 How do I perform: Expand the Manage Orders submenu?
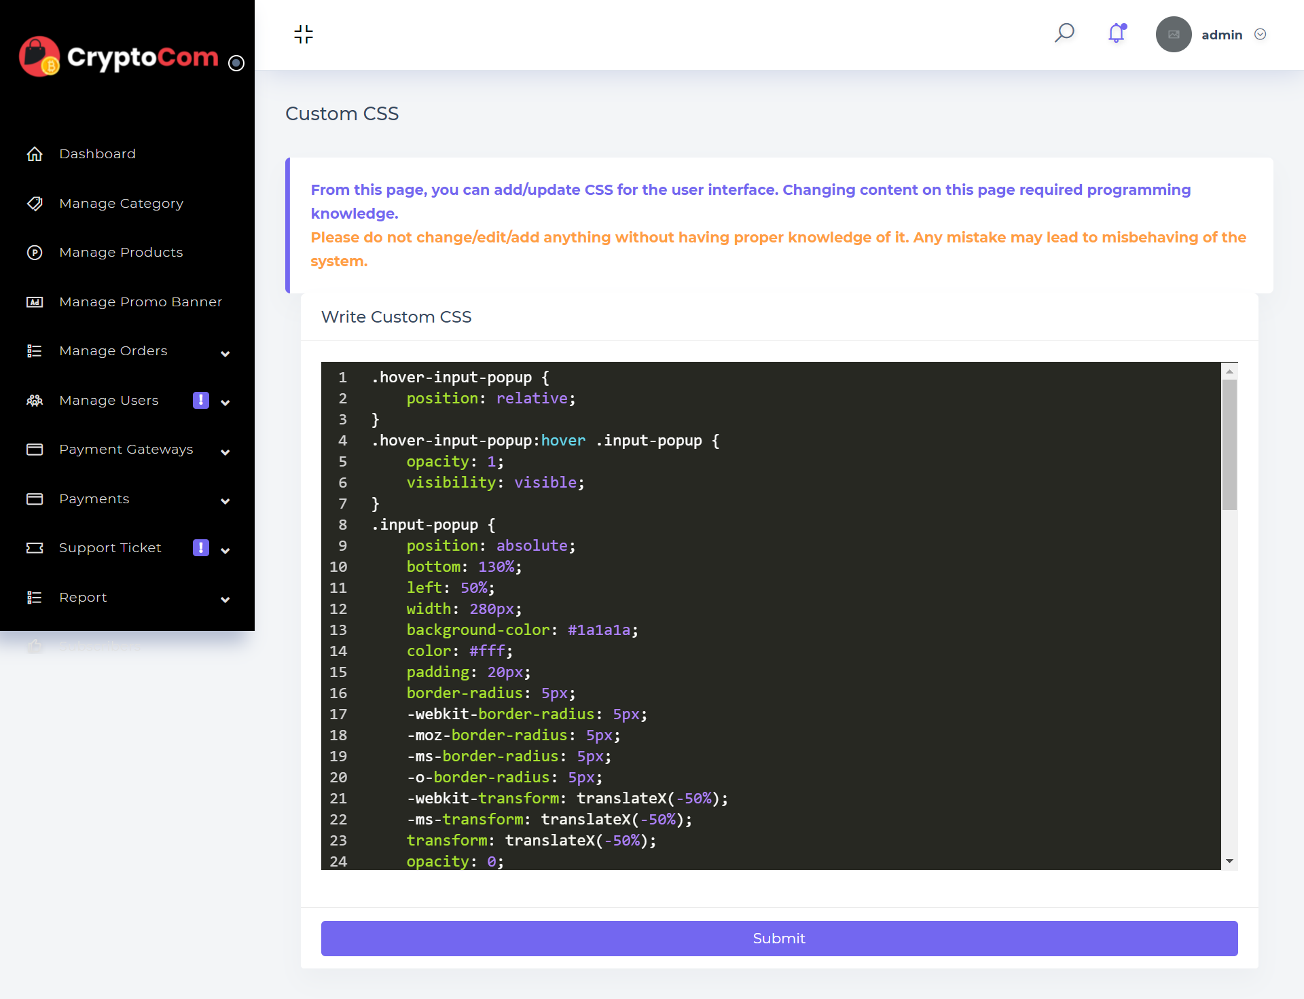225,353
